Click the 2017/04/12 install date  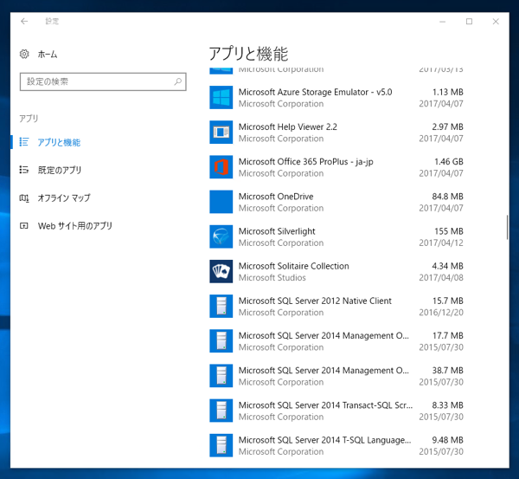(441, 243)
